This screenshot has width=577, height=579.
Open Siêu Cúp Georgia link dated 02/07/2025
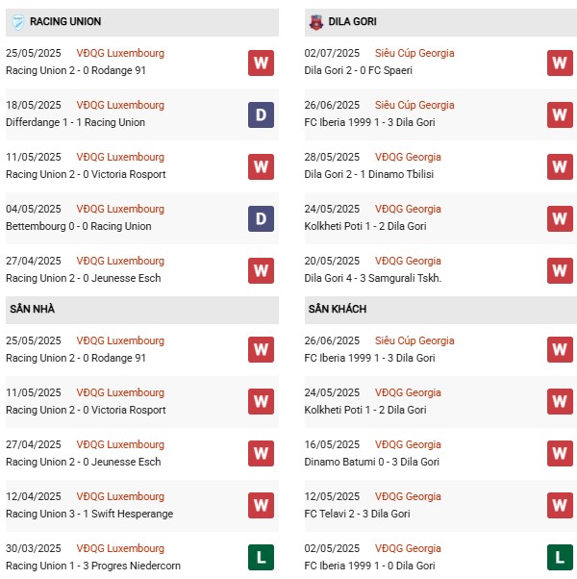pos(415,53)
